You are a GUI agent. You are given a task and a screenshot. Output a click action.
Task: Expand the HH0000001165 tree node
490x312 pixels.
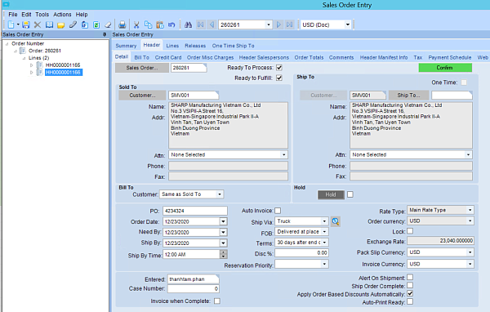pyautogui.click(x=31, y=65)
